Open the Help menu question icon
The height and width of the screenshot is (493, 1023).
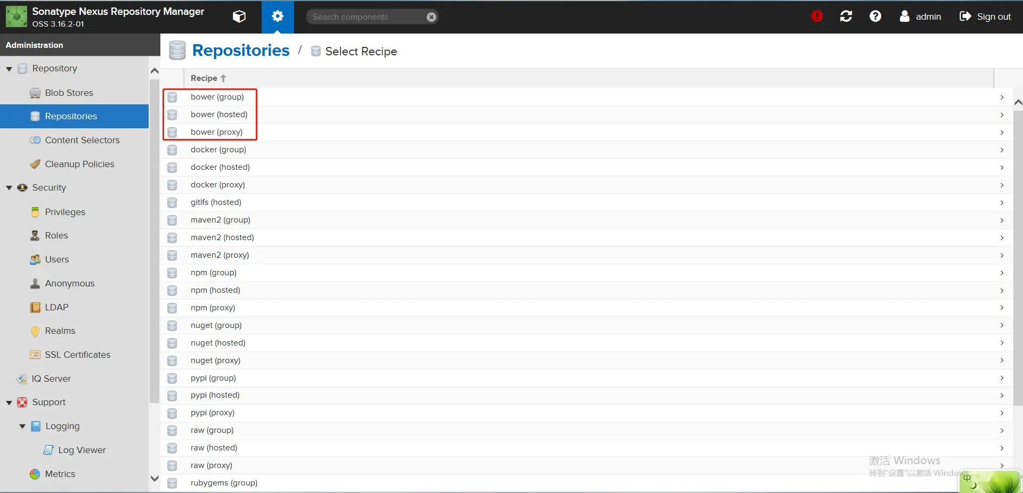tap(875, 17)
